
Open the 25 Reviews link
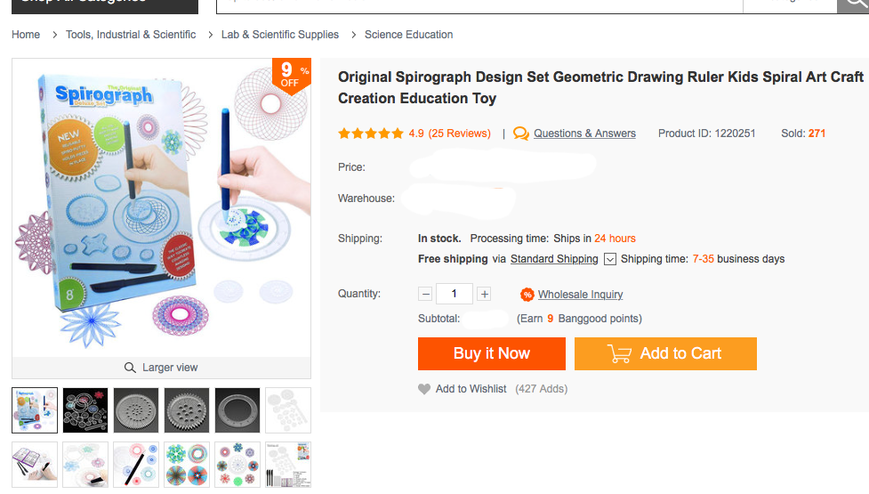[460, 134]
